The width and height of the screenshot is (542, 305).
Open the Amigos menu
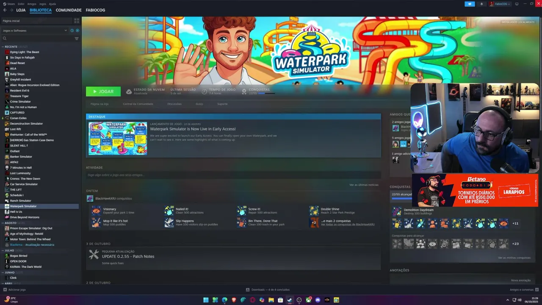[x=32, y=4]
